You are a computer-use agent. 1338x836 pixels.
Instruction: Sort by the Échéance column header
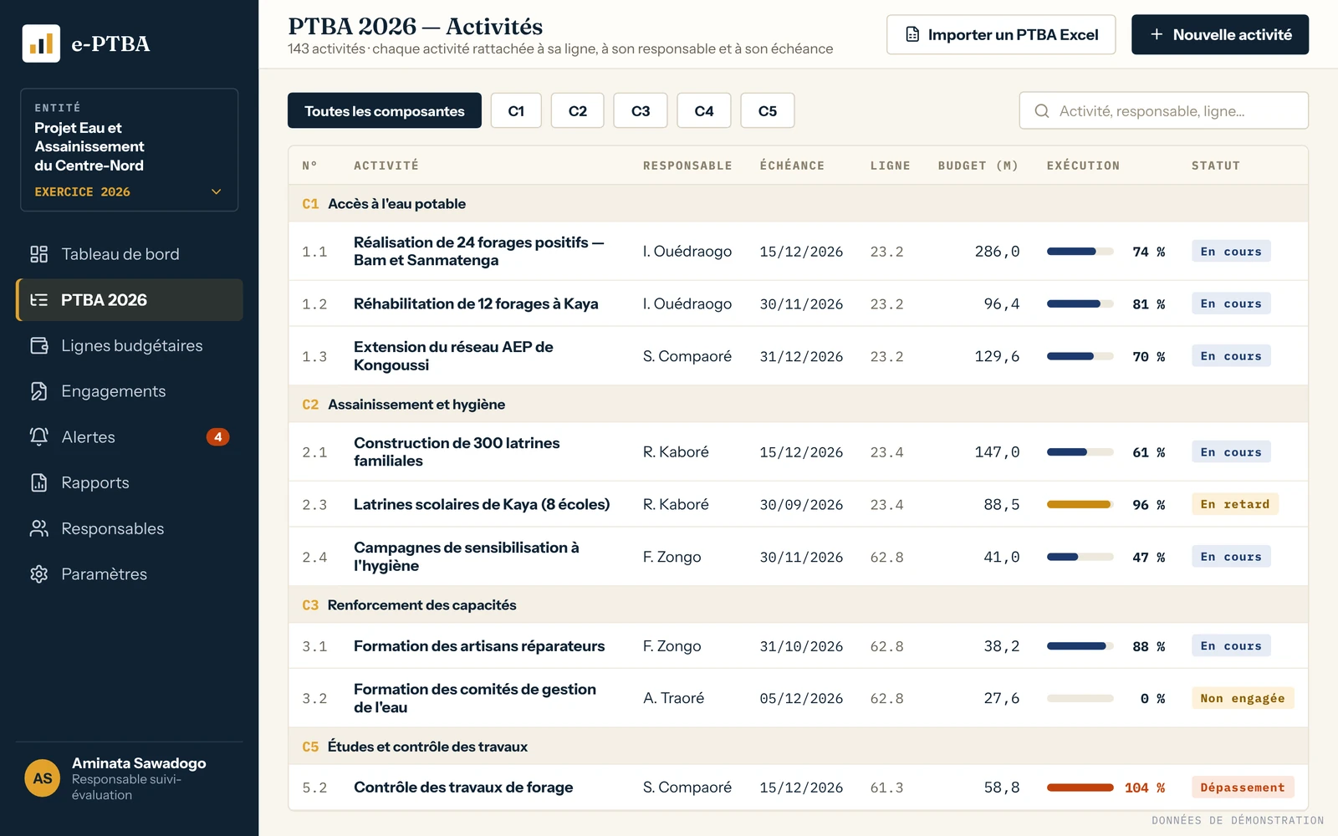tap(792, 166)
